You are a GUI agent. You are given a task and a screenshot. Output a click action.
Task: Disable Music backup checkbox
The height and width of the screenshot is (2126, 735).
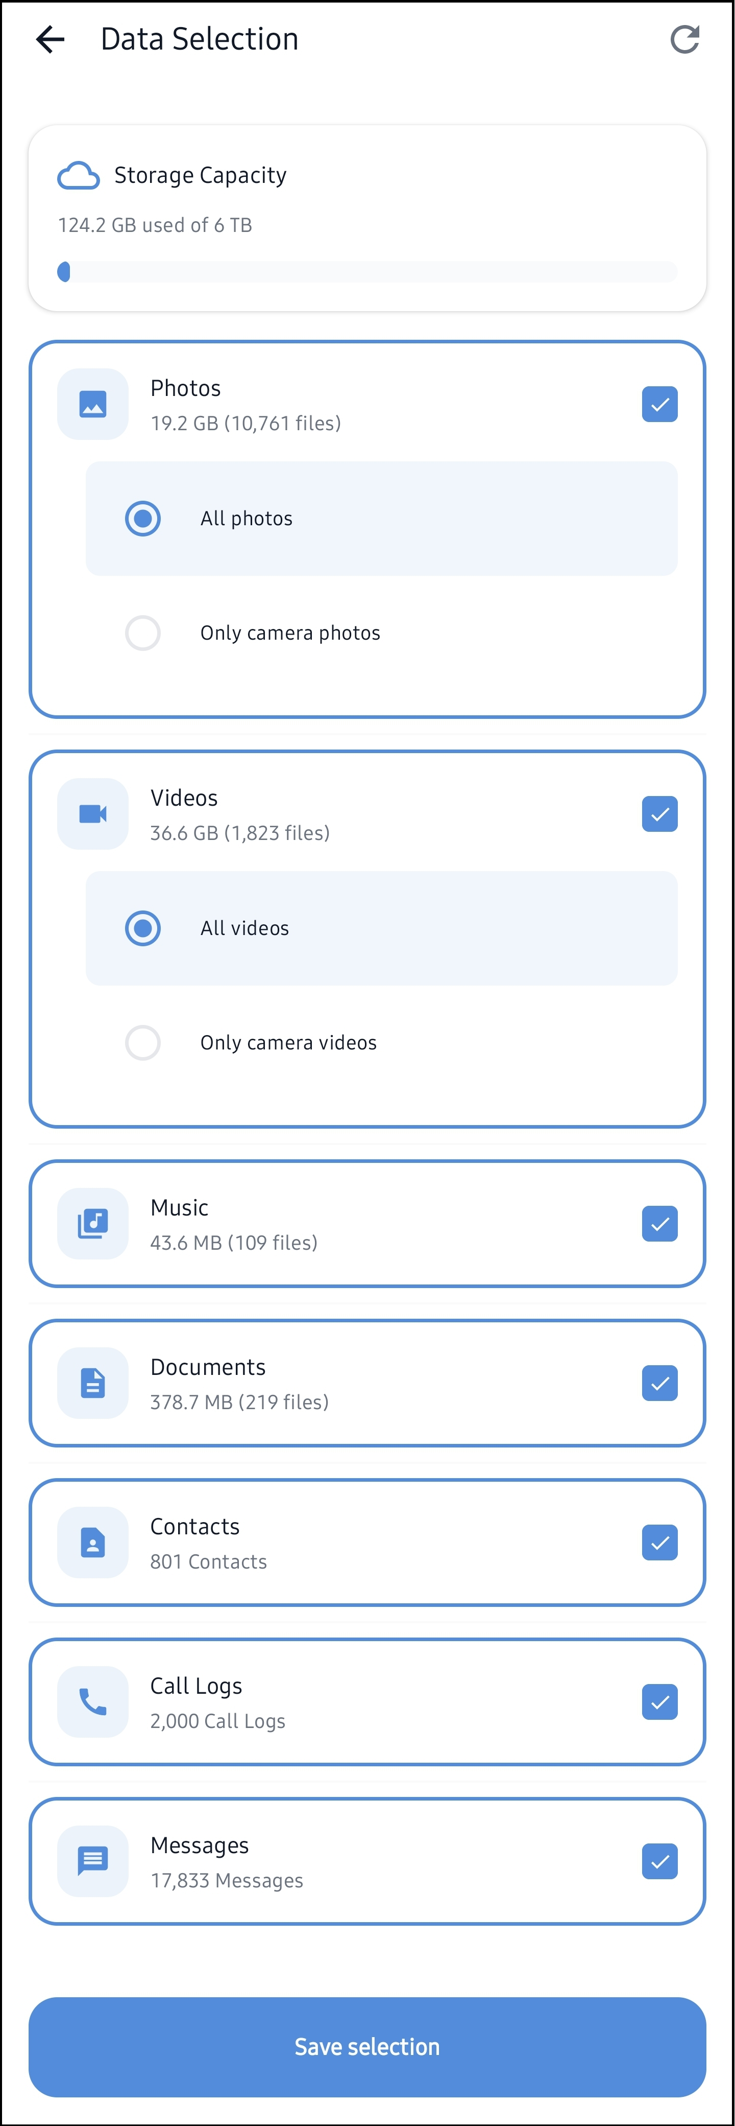coord(659,1223)
